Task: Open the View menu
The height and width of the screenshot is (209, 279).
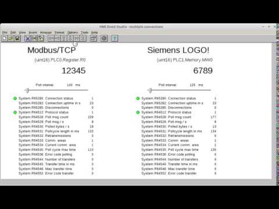Action: (23, 33)
